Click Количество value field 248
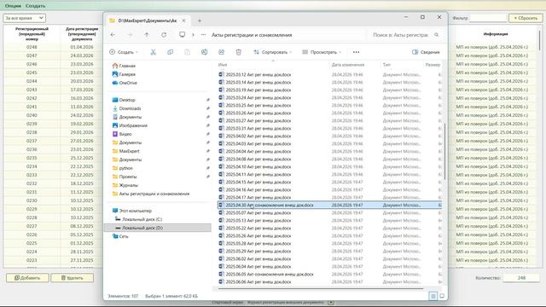Image resolution: width=546 pixels, height=307 pixels. coord(521,278)
